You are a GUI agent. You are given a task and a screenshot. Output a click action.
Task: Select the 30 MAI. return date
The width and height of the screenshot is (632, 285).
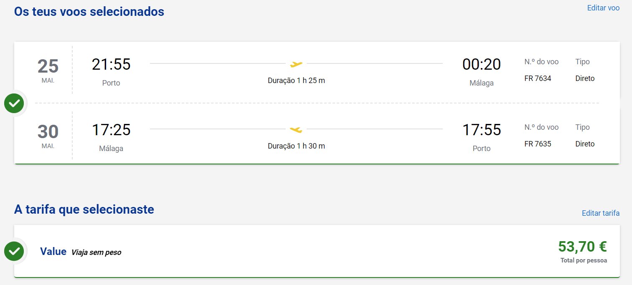[x=48, y=136]
